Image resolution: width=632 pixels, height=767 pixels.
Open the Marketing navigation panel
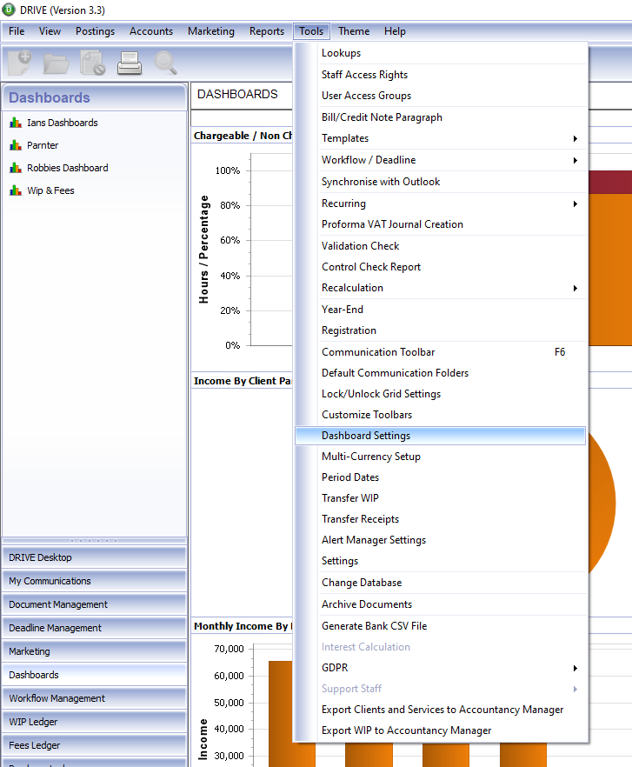coord(95,651)
